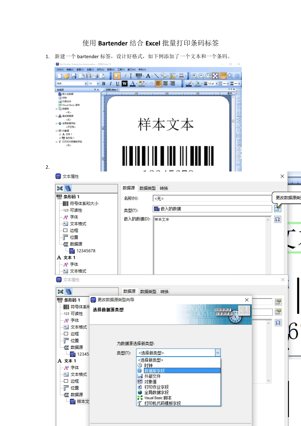Click 可读性 item in upper dialog tree
Image resolution: width=301 pixels, height=426 pixels.
[76, 210]
